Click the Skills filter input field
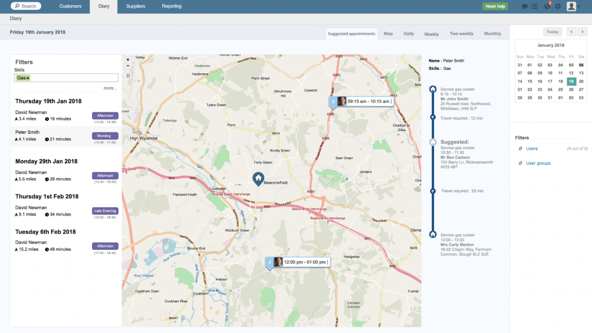 (x=66, y=78)
